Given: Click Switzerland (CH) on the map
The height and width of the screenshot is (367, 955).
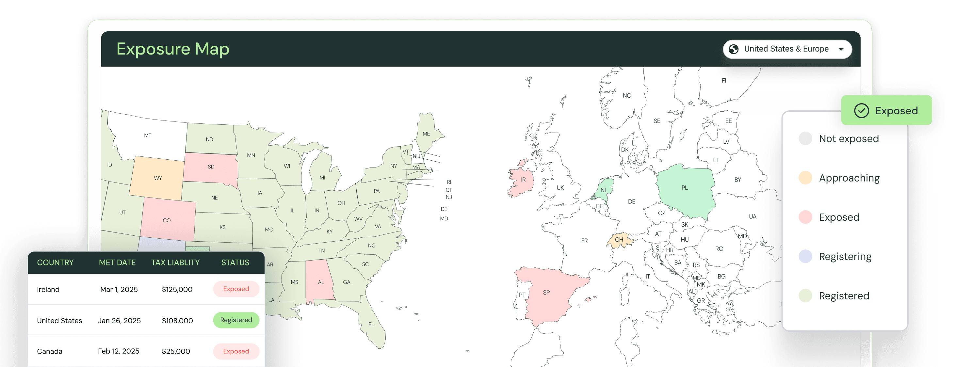Looking at the screenshot, I should 619,240.
